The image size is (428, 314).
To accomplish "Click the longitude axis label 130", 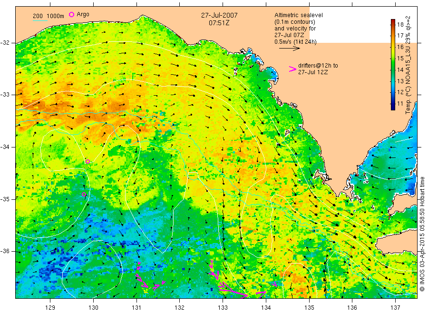I will click(93, 308).
